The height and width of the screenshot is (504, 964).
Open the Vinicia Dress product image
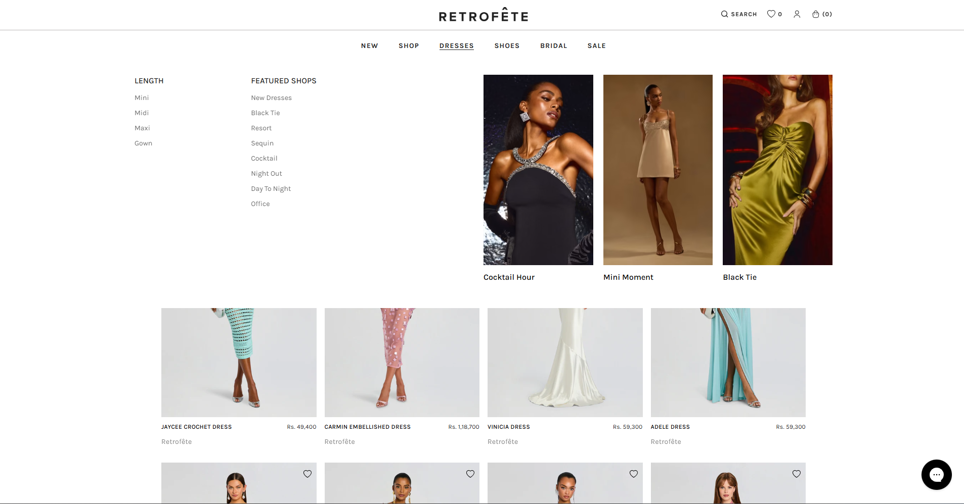pyautogui.click(x=565, y=363)
